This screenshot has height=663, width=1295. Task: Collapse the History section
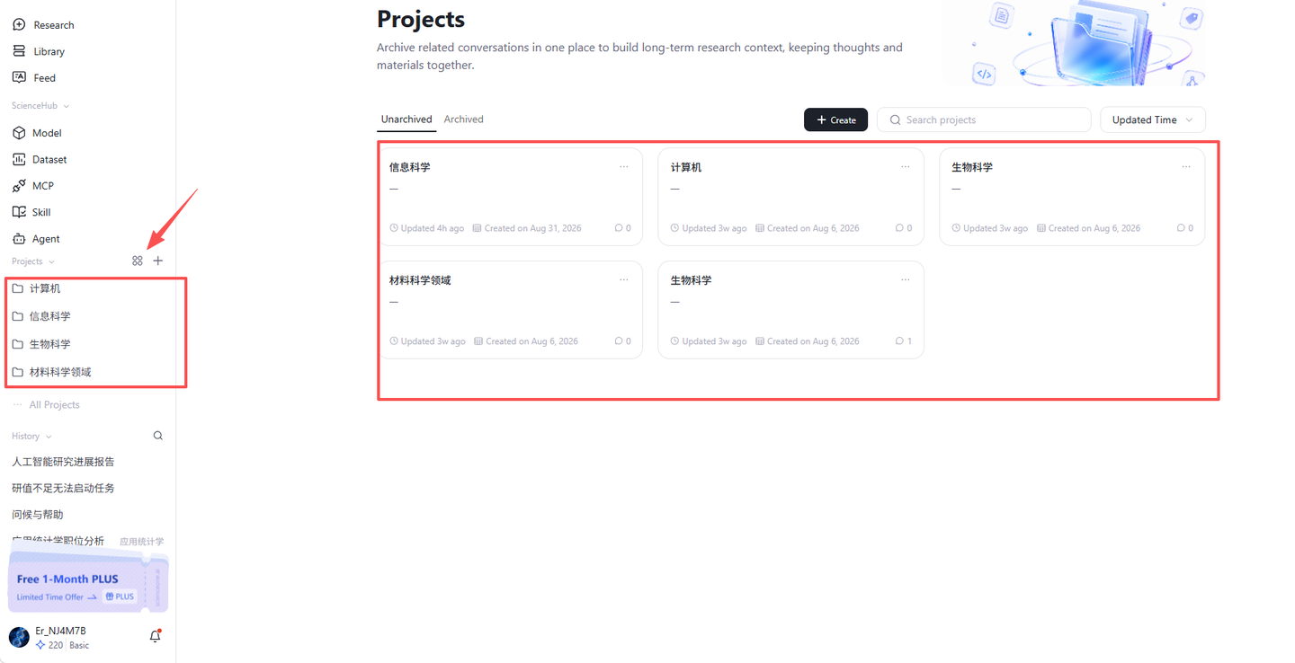click(31, 436)
